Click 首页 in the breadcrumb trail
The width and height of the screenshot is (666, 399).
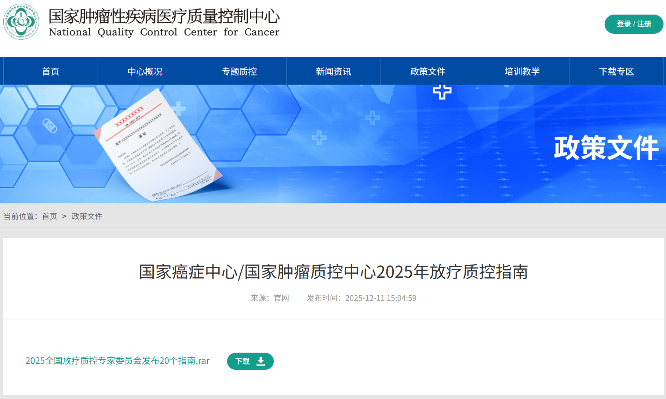coord(50,216)
